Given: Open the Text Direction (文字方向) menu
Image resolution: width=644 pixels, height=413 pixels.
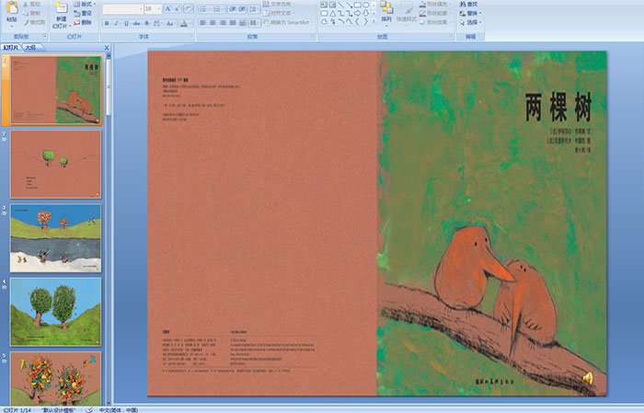Looking at the screenshot, I should (x=278, y=4).
